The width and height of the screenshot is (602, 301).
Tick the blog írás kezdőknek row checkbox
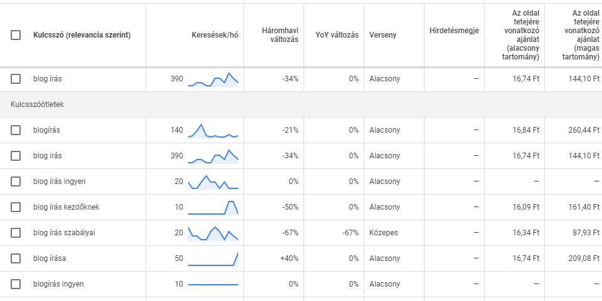click(16, 207)
